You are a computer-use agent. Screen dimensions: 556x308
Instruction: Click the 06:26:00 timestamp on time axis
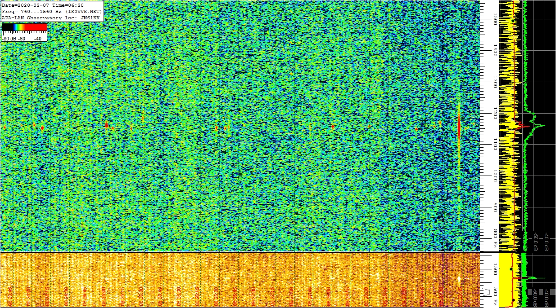(179, 296)
